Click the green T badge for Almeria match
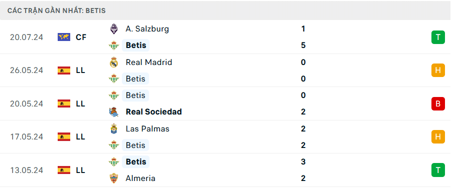Viewport: 452px width, 191px height. coord(438,170)
